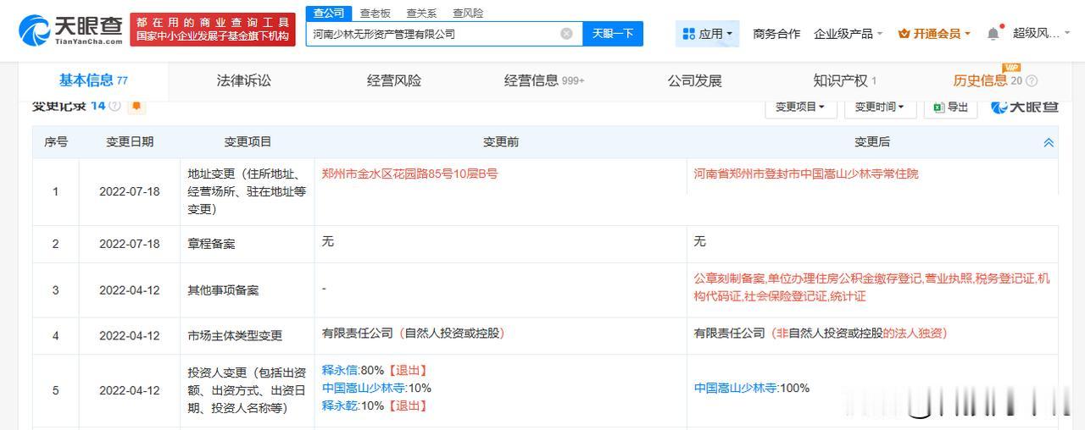This screenshot has height=430, width=1085.
Task: Click the 历史信息 help question mark icon
Action: tap(1032, 81)
